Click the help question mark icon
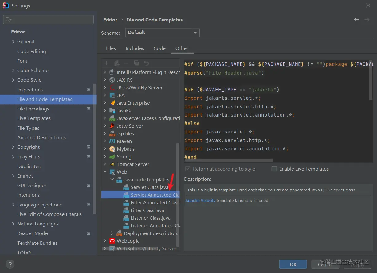Viewport: 377px width, 273px height. click(10, 264)
